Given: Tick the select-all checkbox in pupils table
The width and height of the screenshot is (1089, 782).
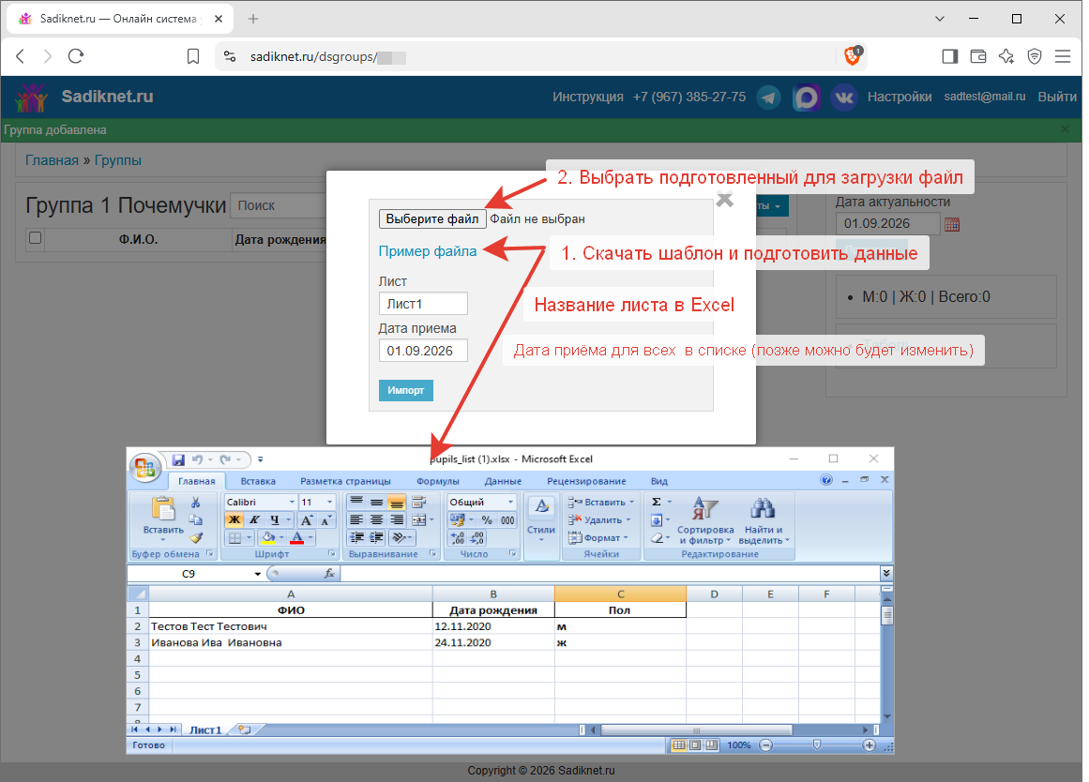Looking at the screenshot, I should tap(35, 238).
